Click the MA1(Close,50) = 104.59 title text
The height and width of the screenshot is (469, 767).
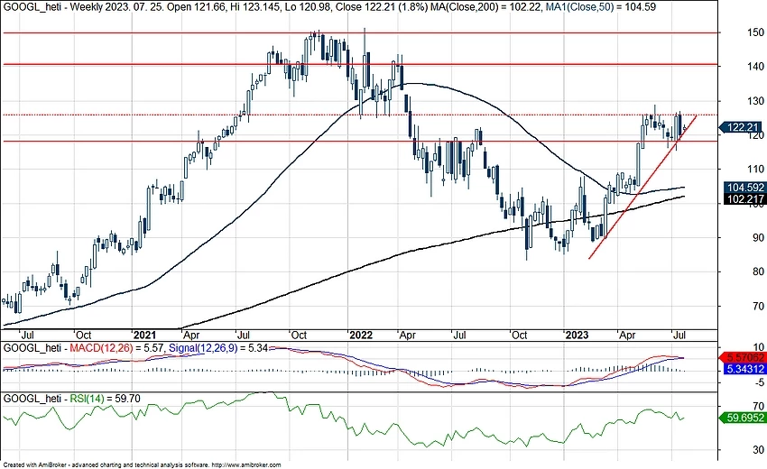tap(601, 7)
